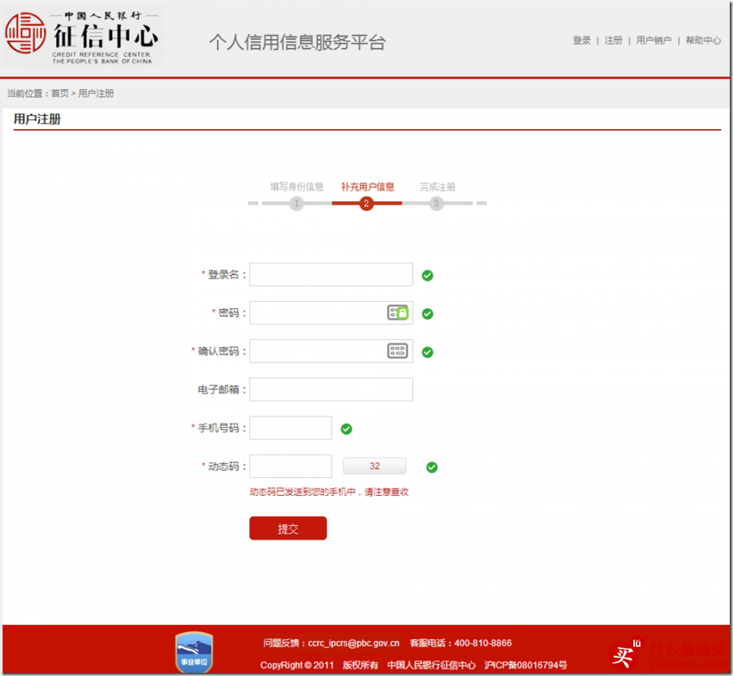Open the soft keyboard icon in 确认密码 field
The width and height of the screenshot is (733, 676).
pos(398,351)
